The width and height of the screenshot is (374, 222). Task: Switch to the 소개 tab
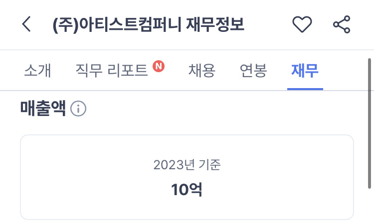tap(37, 71)
